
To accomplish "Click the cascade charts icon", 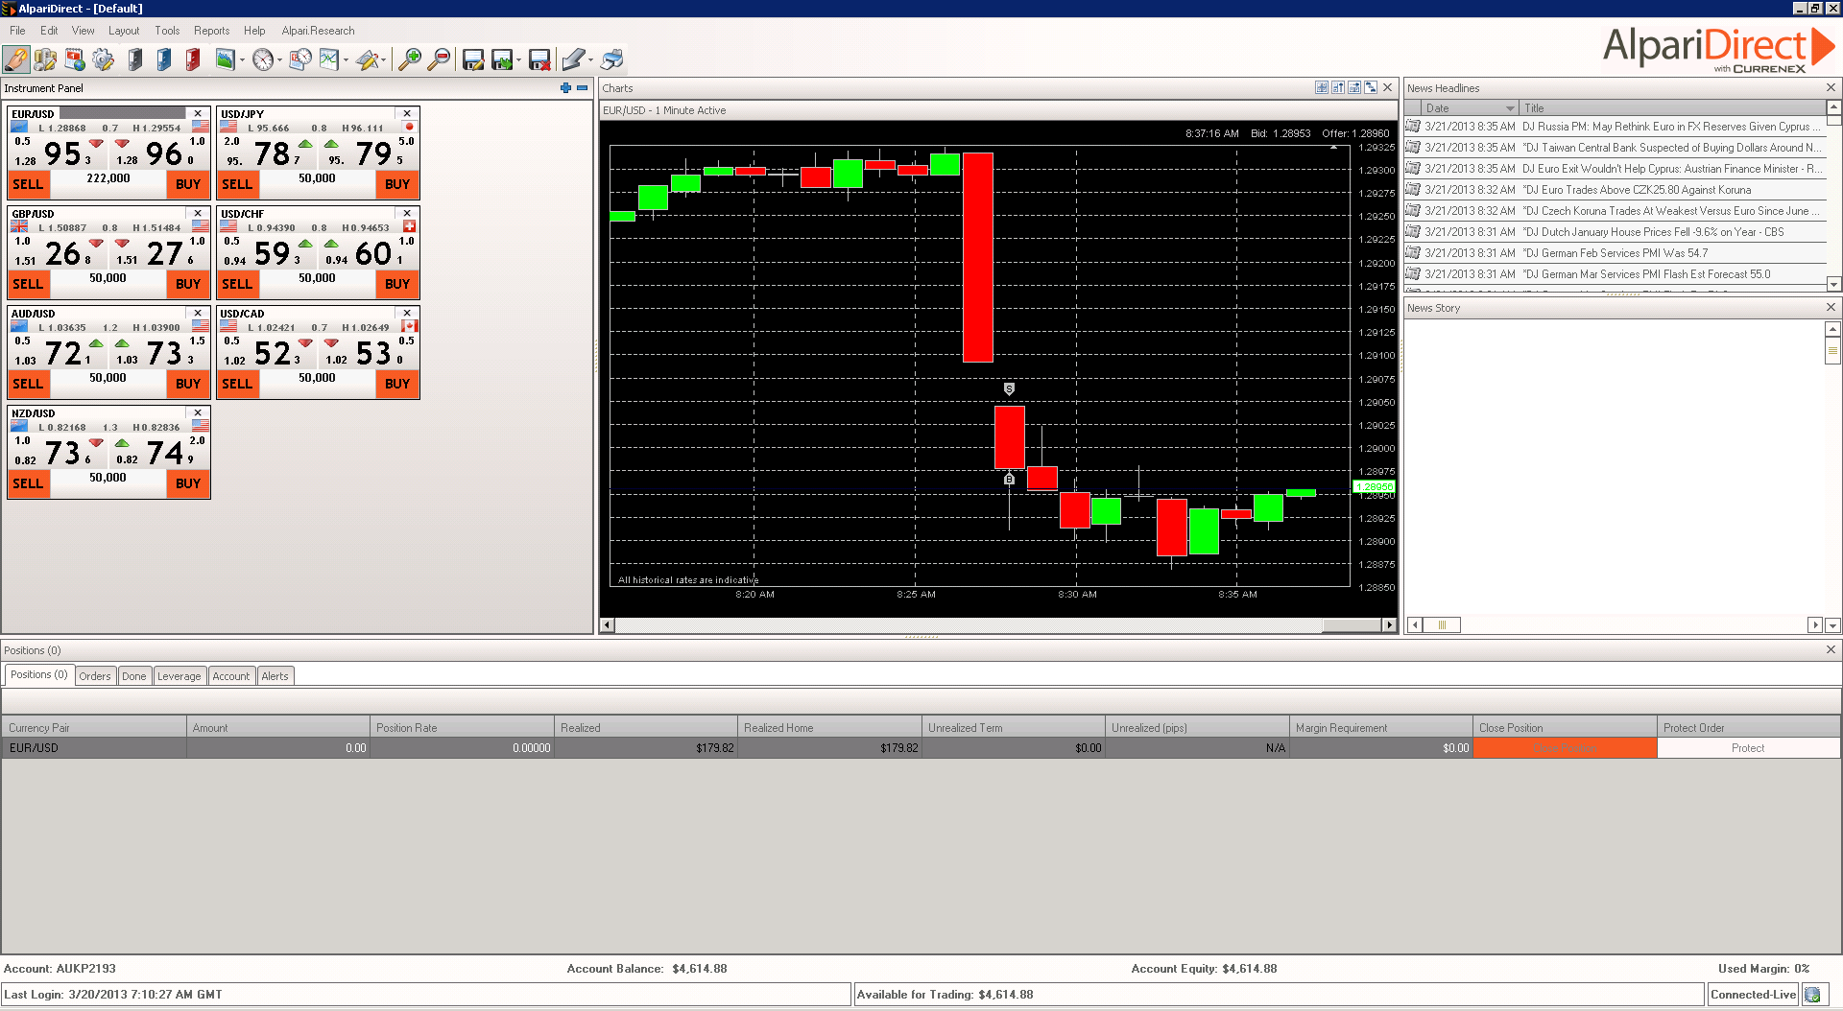I will 1371,87.
